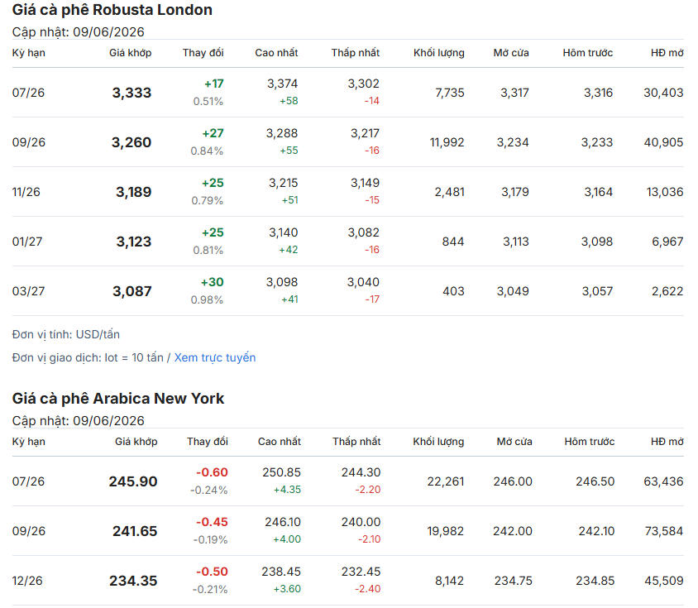This screenshot has height=608, width=698.
Task: Click Robusta London heading text
Action: coord(112,10)
